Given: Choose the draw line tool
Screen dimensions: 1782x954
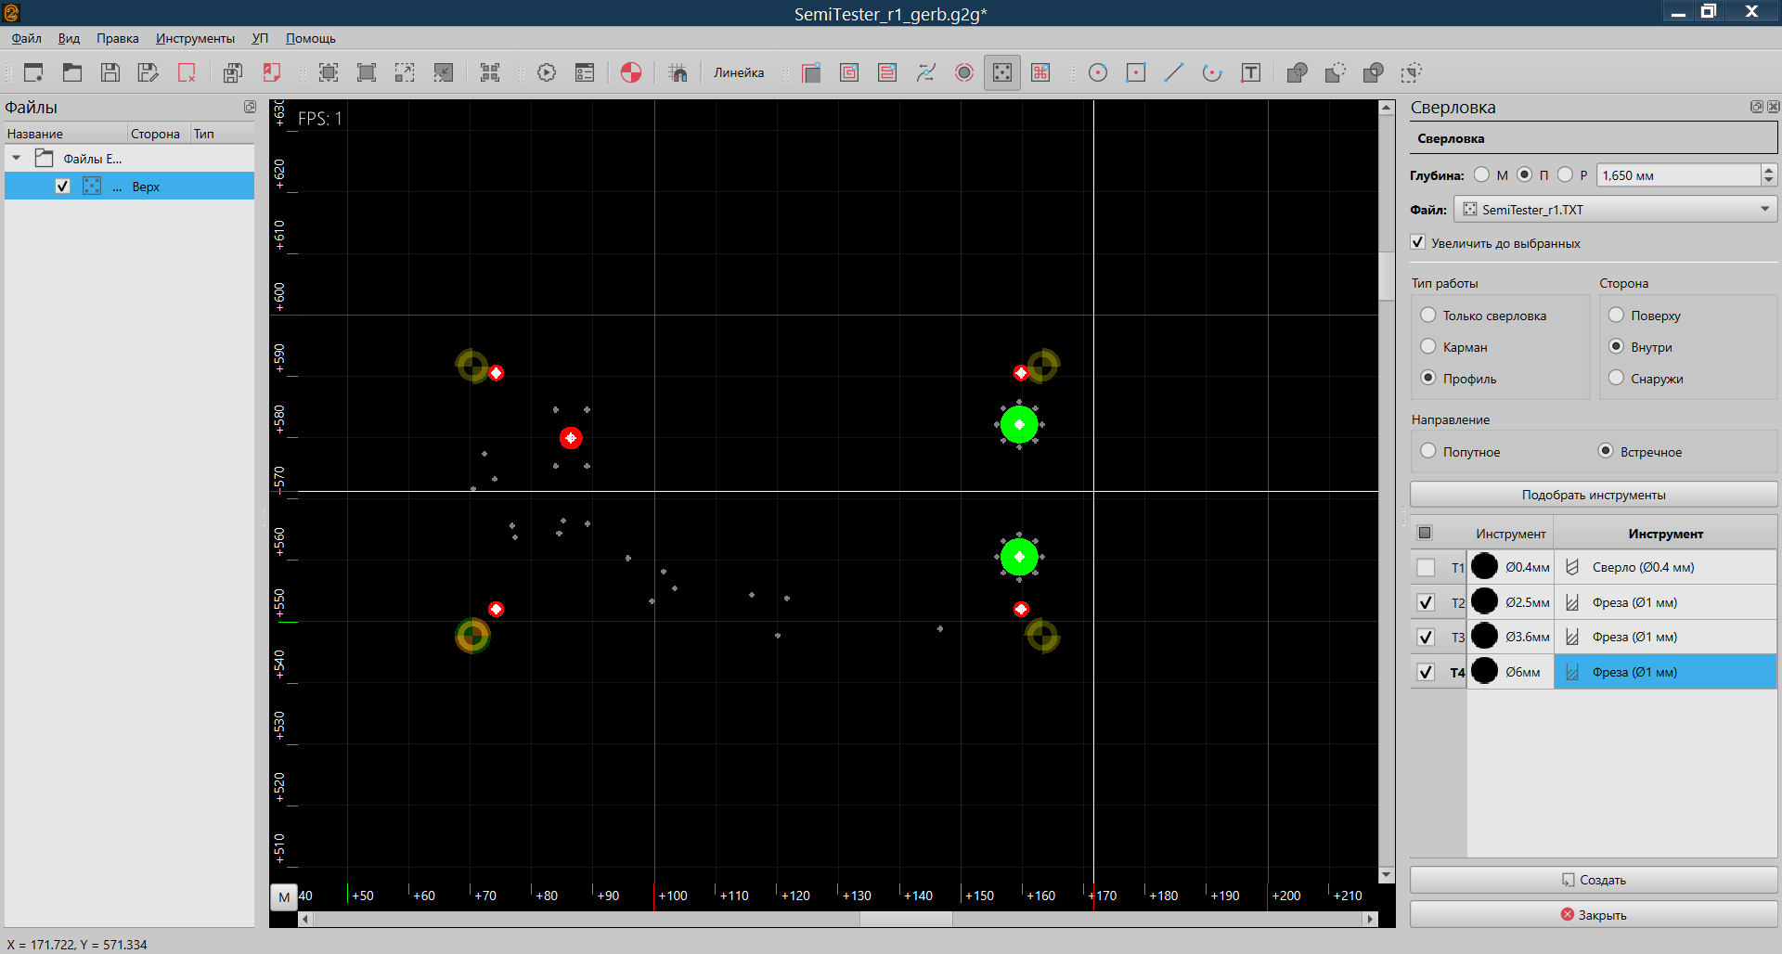Looking at the screenshot, I should point(1174,72).
